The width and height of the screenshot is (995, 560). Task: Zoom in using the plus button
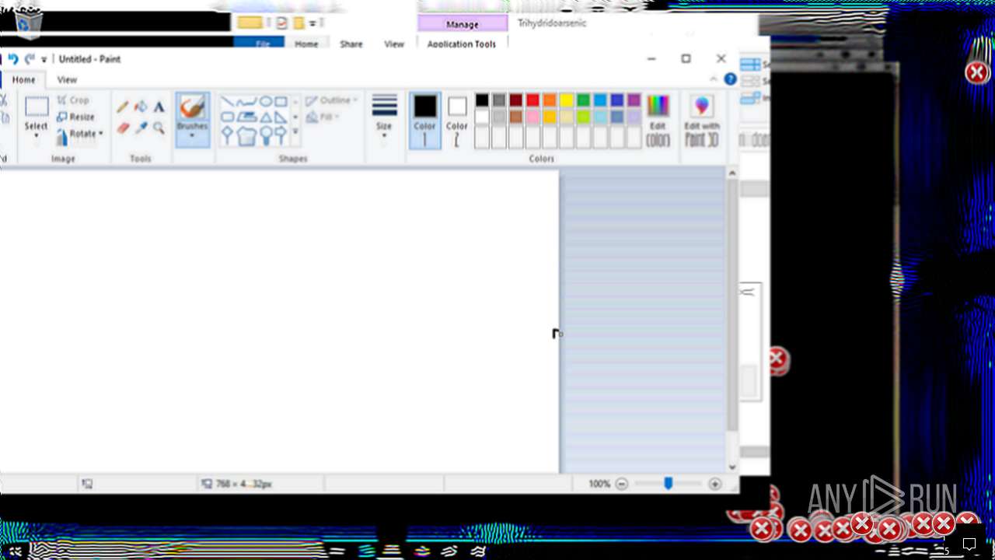(714, 484)
